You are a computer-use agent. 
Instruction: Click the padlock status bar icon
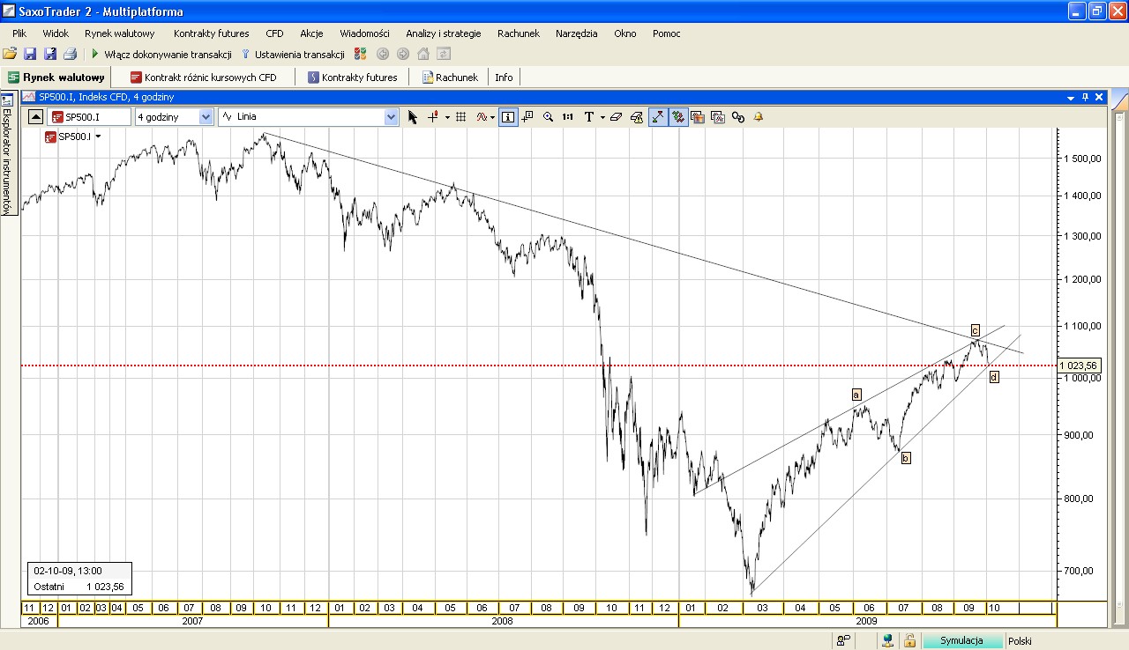point(909,641)
